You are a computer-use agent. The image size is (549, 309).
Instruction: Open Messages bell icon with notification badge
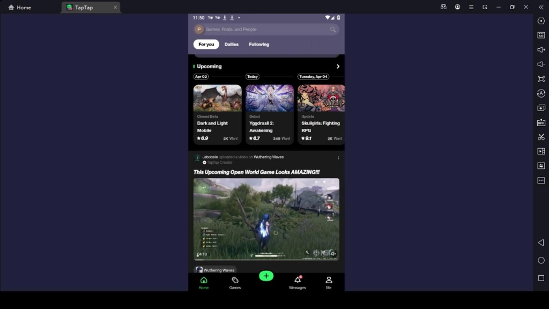coord(298,281)
